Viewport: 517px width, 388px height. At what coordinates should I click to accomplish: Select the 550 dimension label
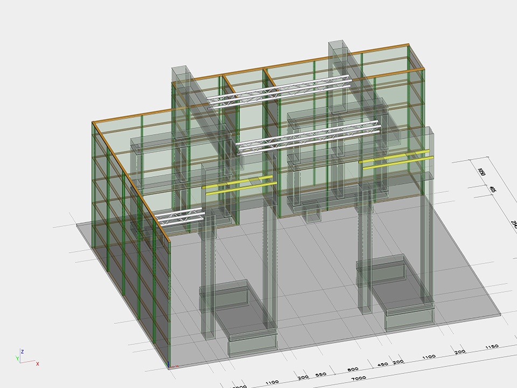[320, 375]
